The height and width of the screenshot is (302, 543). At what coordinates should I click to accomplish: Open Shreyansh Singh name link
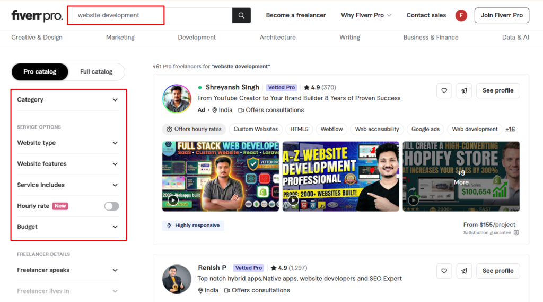coord(232,87)
